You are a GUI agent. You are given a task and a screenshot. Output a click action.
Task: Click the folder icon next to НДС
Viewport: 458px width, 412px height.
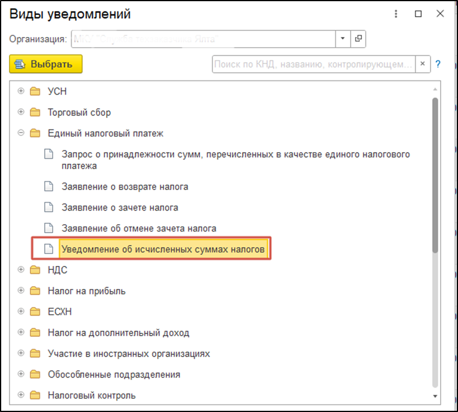click(35, 270)
